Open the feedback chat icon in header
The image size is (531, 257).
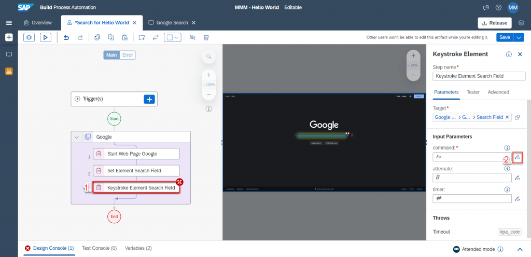coord(486,7)
